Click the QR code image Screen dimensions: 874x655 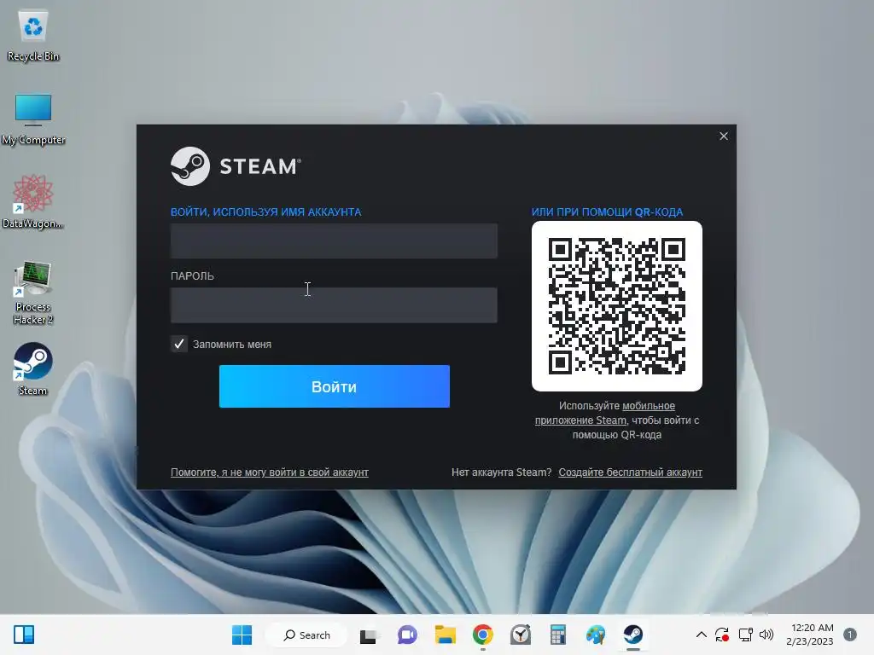(x=616, y=306)
